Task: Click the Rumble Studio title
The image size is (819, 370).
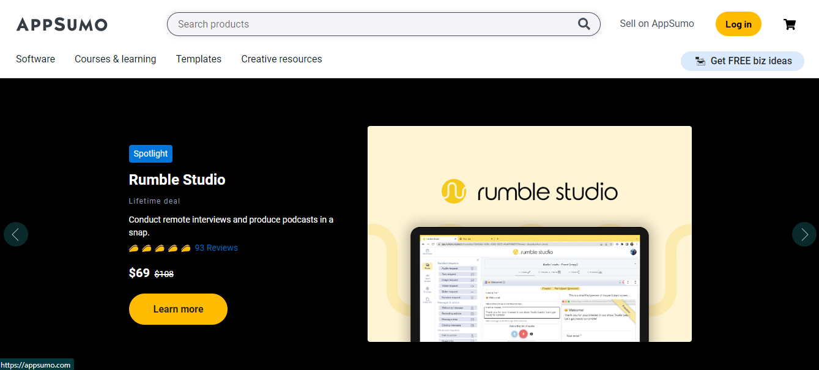Action: point(177,180)
